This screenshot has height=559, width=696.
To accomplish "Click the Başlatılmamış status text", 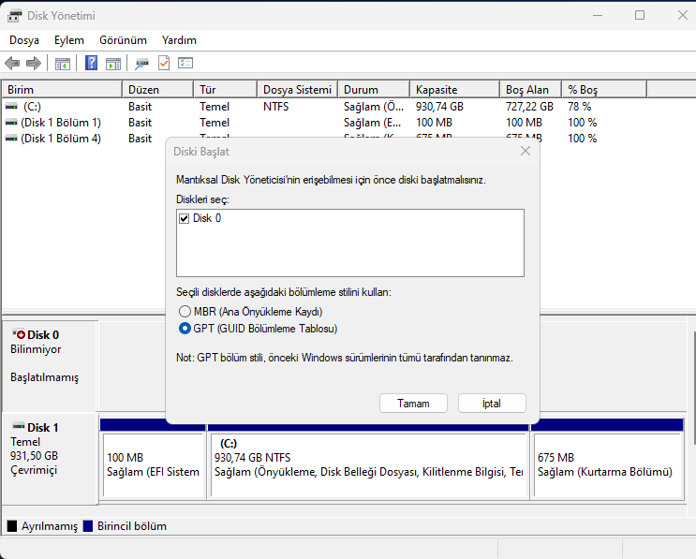I will pyautogui.click(x=44, y=377).
